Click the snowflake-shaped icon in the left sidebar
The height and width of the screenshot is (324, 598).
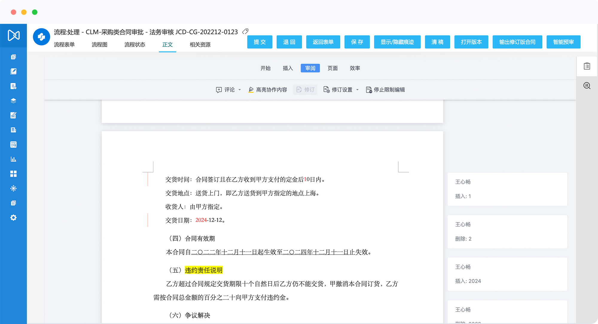pos(13,188)
